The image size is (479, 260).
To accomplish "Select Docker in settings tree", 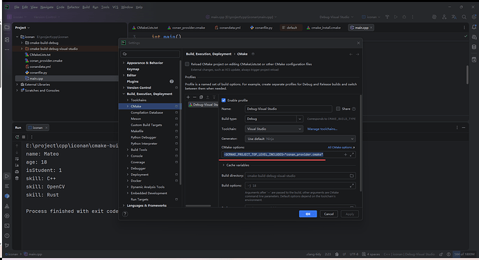I will 136,181.
